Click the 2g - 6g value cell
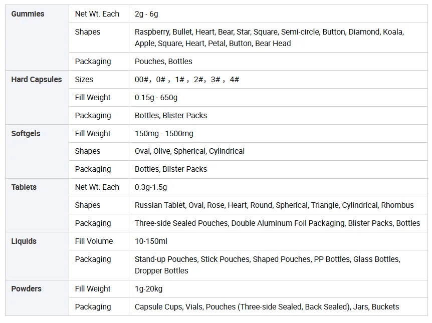Viewport: 432px width, 323px height. coord(278,14)
